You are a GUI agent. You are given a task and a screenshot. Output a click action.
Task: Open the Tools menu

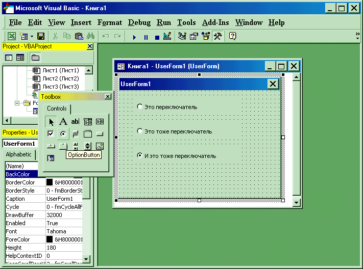[x=186, y=22]
